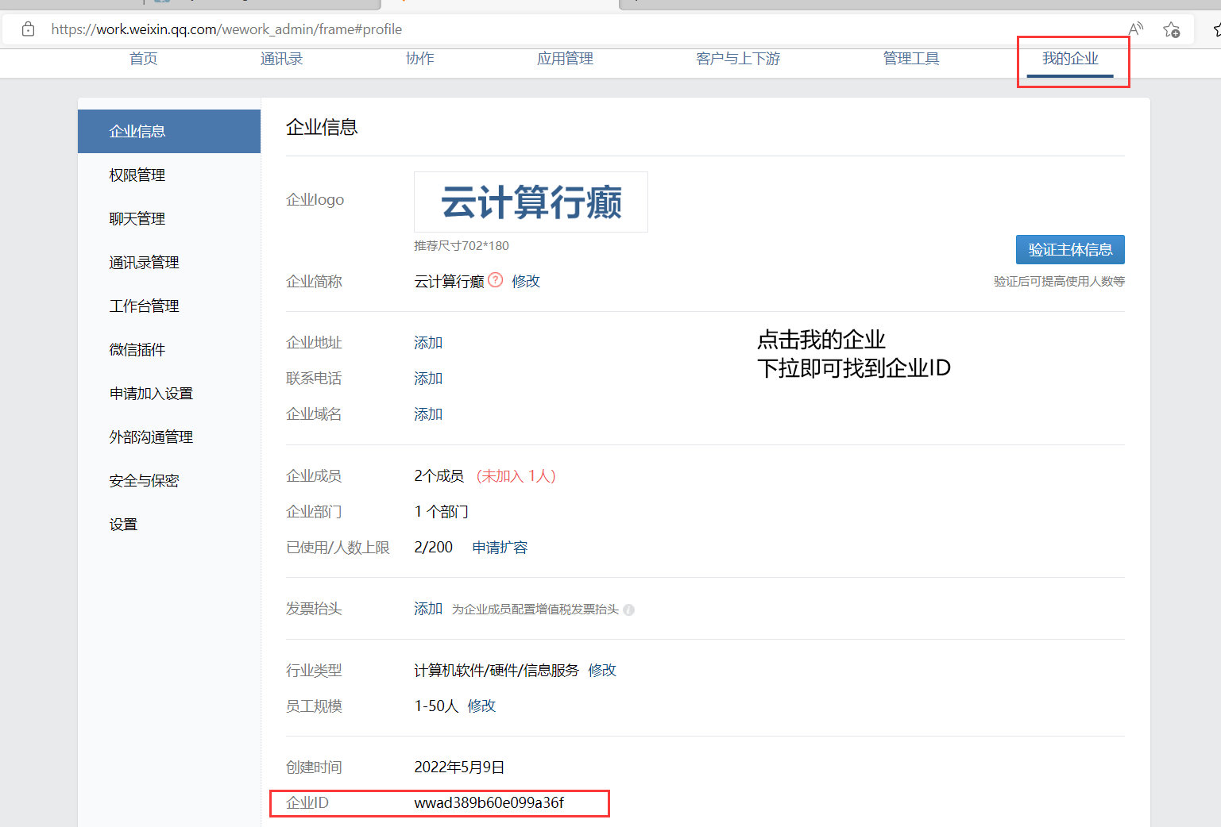The image size is (1221, 827).
Task: Click the 推荐尺寸702*180 hint text
Action: [x=462, y=246]
